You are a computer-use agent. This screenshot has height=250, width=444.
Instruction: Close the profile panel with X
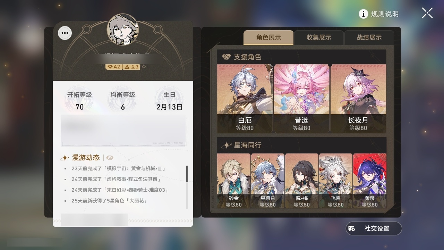[x=427, y=13]
